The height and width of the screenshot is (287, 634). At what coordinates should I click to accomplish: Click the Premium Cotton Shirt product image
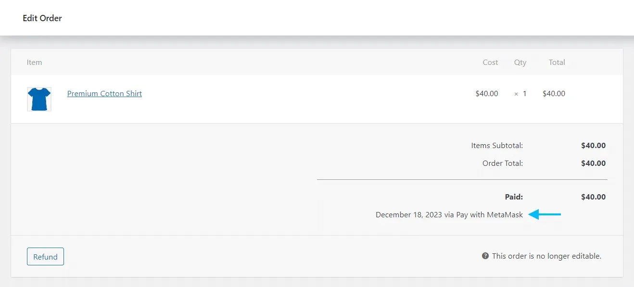[x=39, y=99]
